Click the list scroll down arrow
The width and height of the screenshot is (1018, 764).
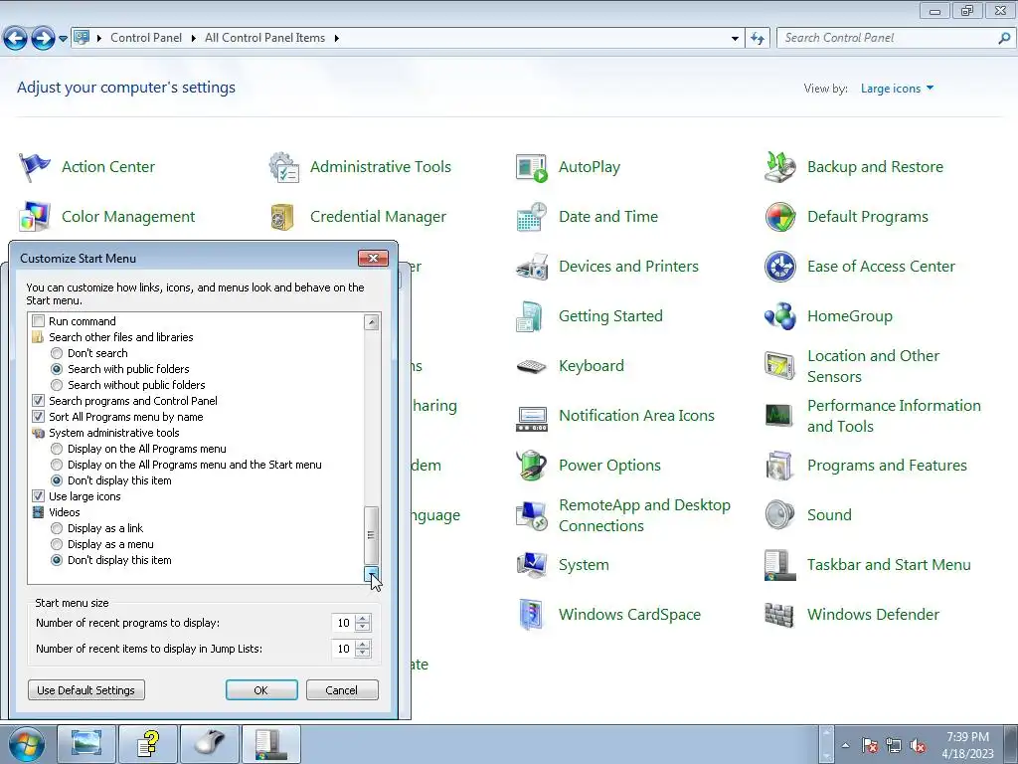point(372,572)
